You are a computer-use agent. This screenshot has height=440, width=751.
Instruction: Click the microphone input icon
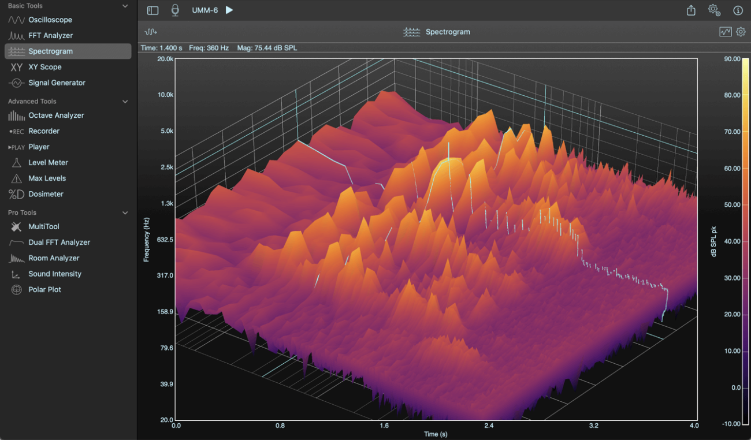tap(175, 10)
